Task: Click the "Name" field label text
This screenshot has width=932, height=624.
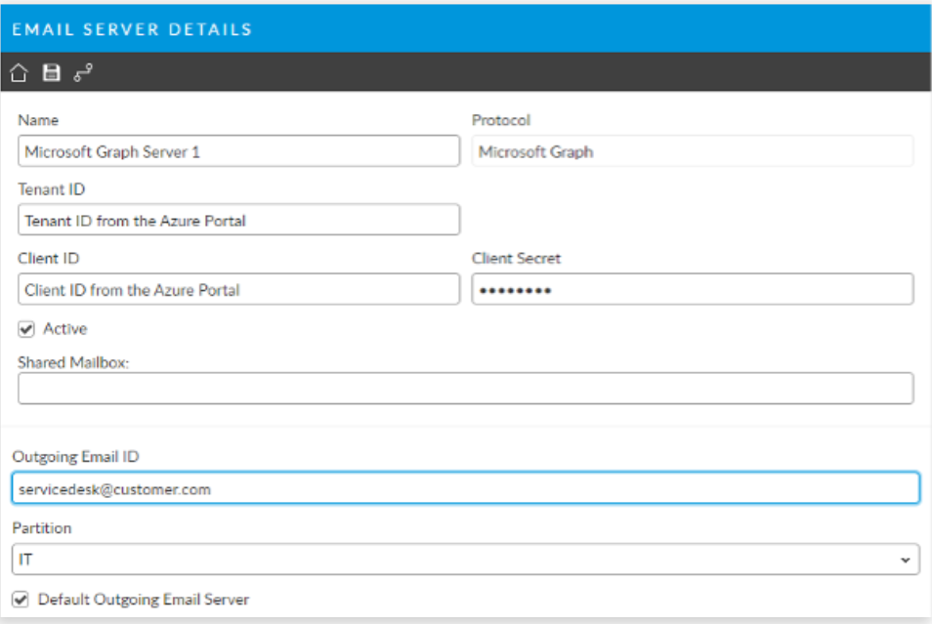Action: [38, 120]
